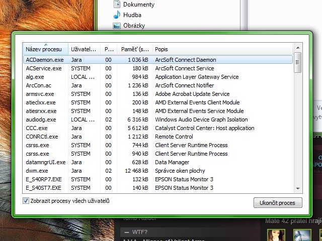
Task: Collapse the WTF? group in background window
Action: click(127, 232)
